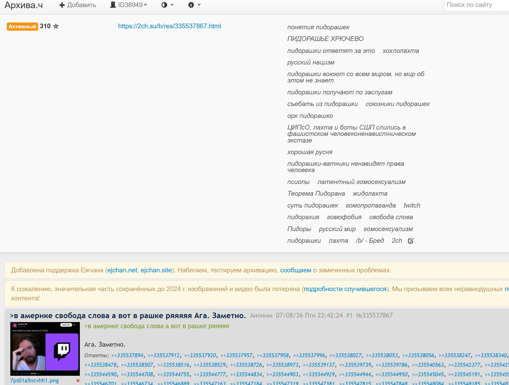
Task: Select the twitch tag
Action: pos(412,205)
